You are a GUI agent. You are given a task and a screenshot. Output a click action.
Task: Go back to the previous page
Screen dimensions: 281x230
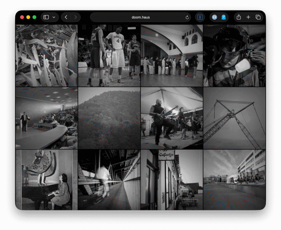coord(66,17)
